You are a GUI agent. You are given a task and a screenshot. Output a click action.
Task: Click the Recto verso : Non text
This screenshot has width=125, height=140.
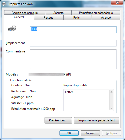tap(23, 91)
